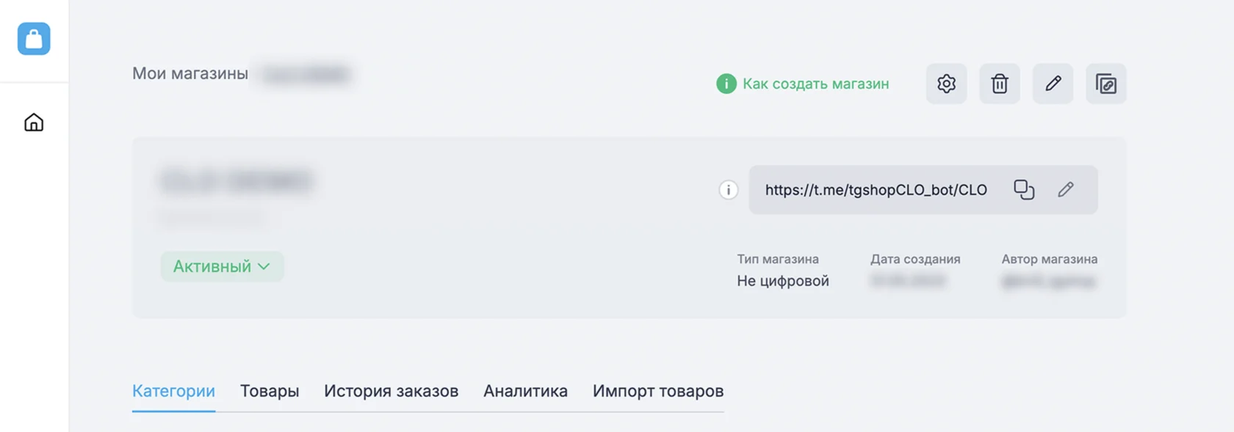
Task: Select the Аналитика tab
Action: click(525, 391)
